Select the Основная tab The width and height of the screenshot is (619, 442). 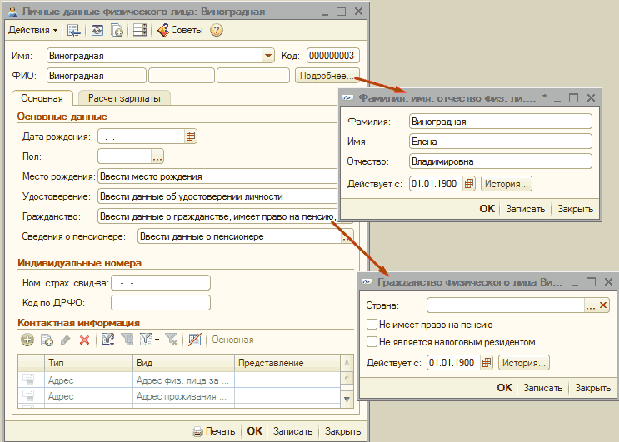(x=42, y=98)
